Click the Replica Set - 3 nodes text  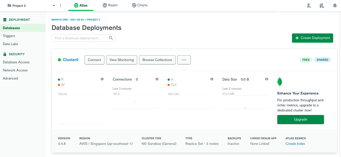[x=202, y=144]
